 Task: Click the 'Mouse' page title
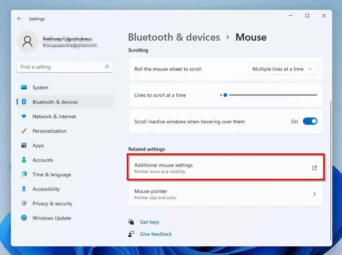[x=251, y=37]
